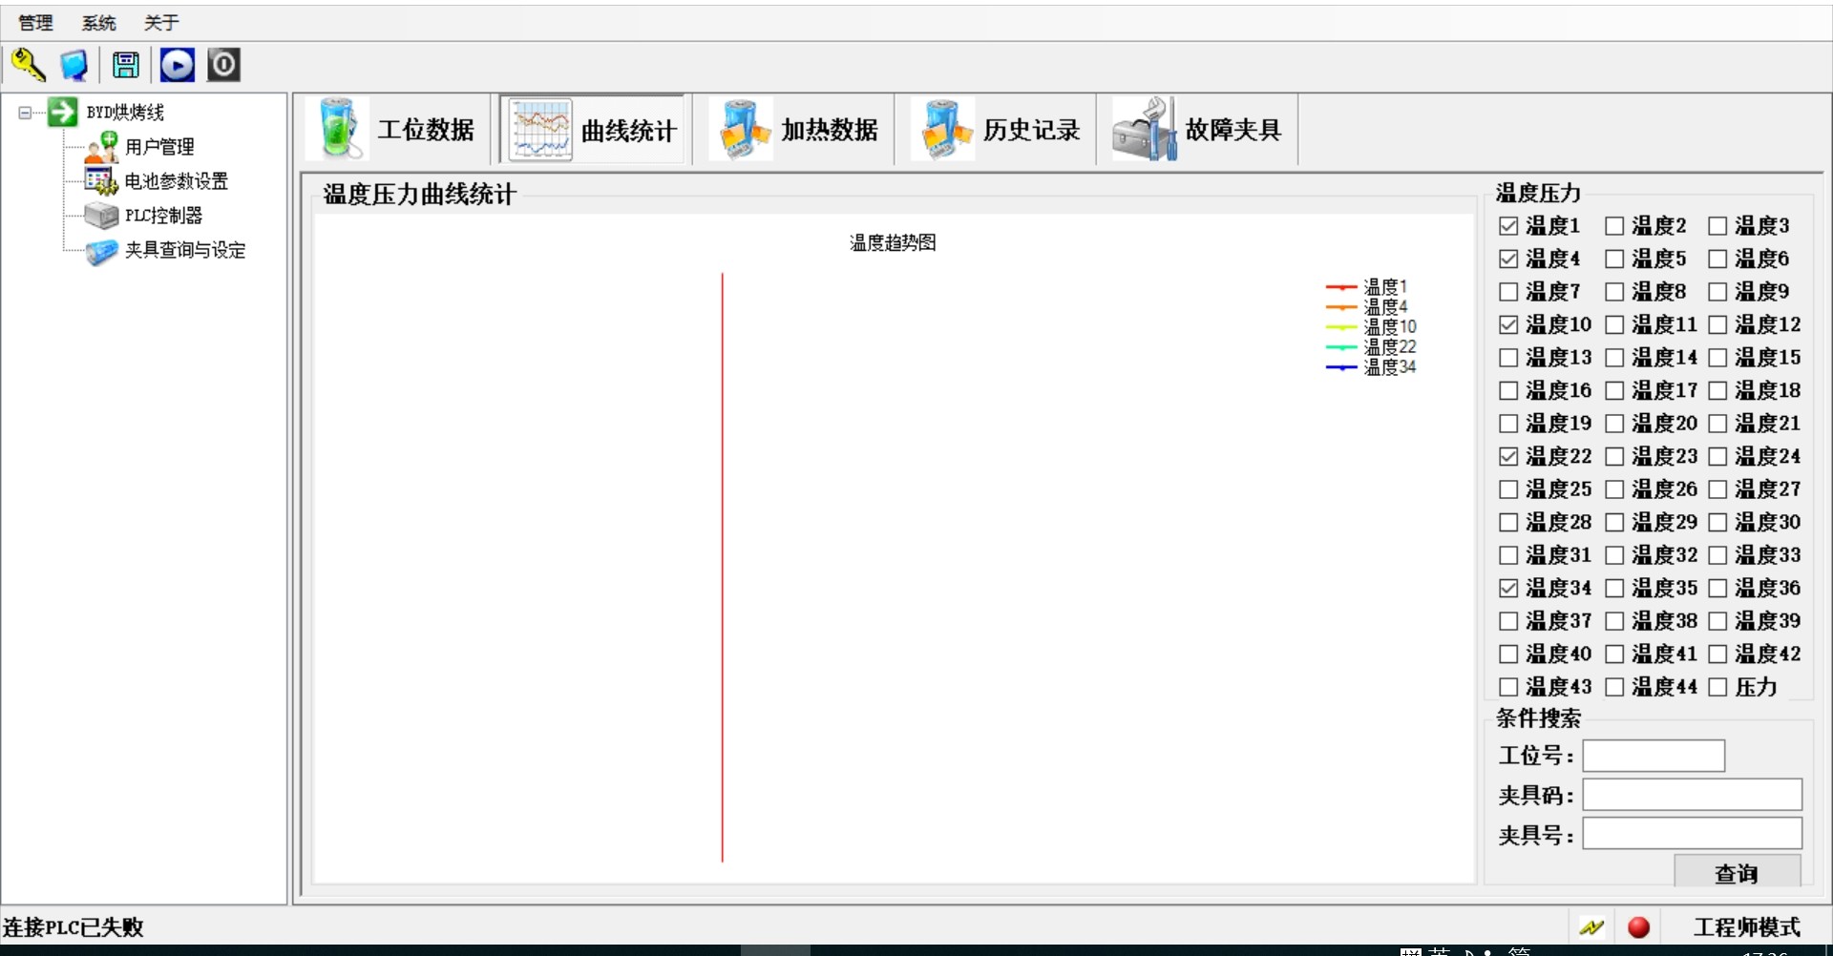Click the yellow 温度10 legend swatch

[x=1341, y=327]
